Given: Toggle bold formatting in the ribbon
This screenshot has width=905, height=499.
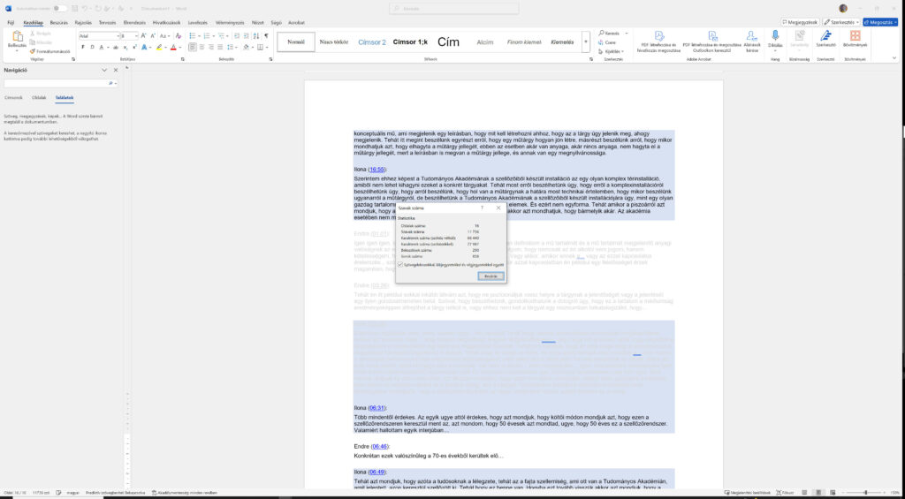Looking at the screenshot, I should coord(81,49).
